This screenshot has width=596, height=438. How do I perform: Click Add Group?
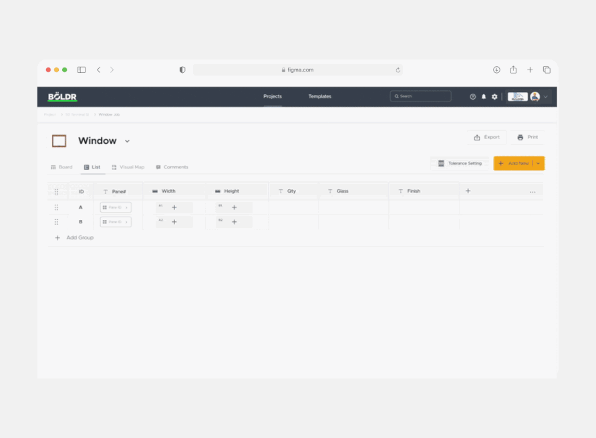pyautogui.click(x=75, y=238)
